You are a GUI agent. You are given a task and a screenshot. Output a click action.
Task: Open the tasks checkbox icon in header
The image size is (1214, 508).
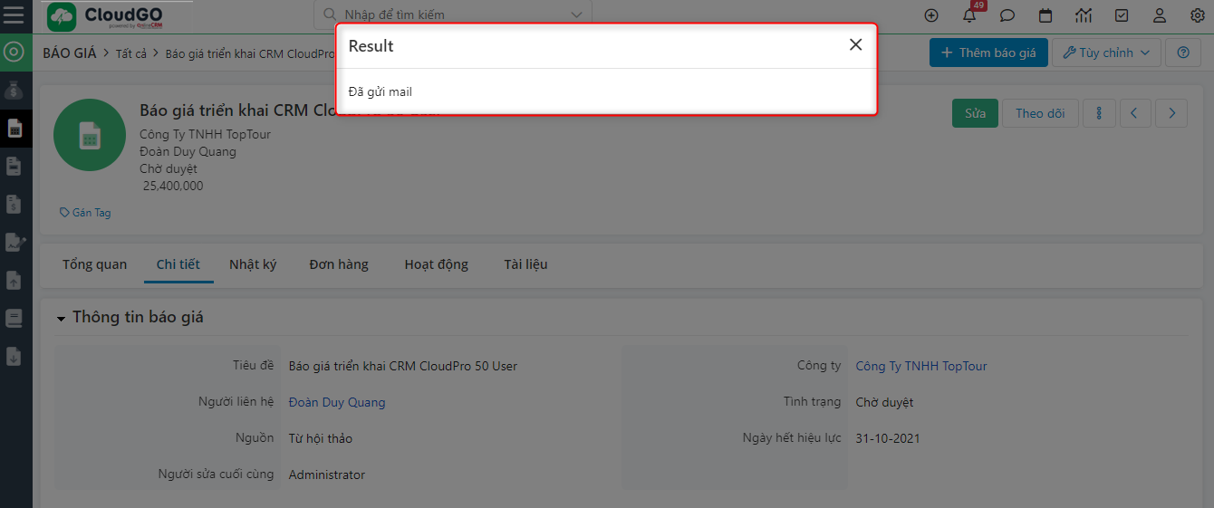[1122, 15]
